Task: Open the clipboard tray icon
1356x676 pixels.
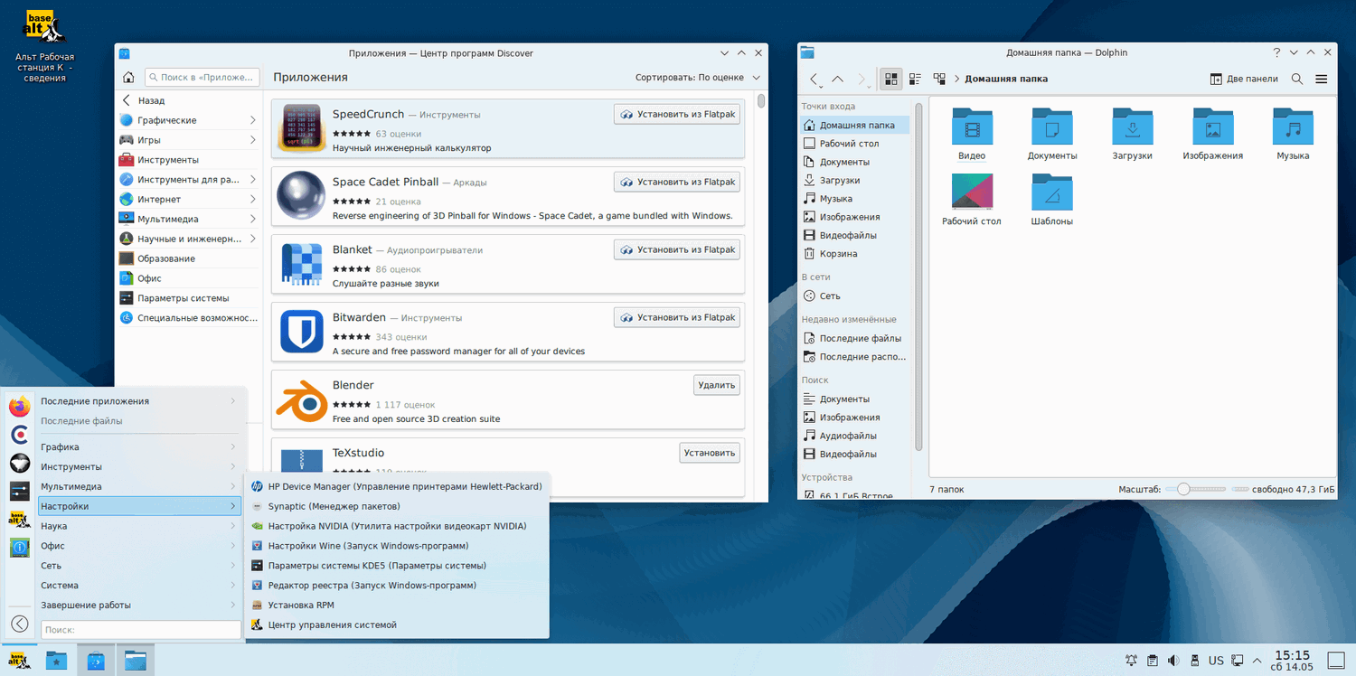Action: [x=1153, y=661]
